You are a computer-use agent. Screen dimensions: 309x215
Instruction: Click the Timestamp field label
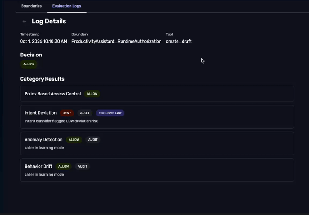tap(30, 34)
